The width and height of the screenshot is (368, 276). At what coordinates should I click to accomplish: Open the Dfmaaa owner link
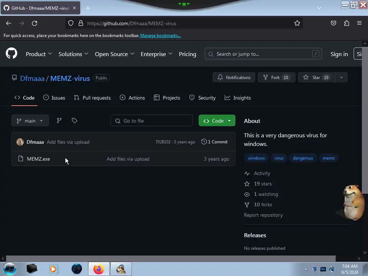click(x=32, y=78)
